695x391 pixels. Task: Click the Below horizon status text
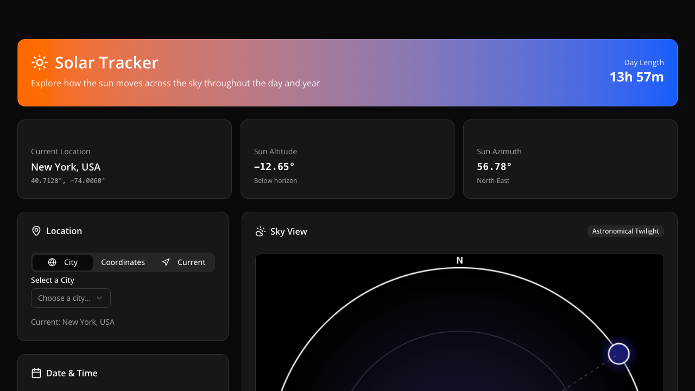pos(275,181)
